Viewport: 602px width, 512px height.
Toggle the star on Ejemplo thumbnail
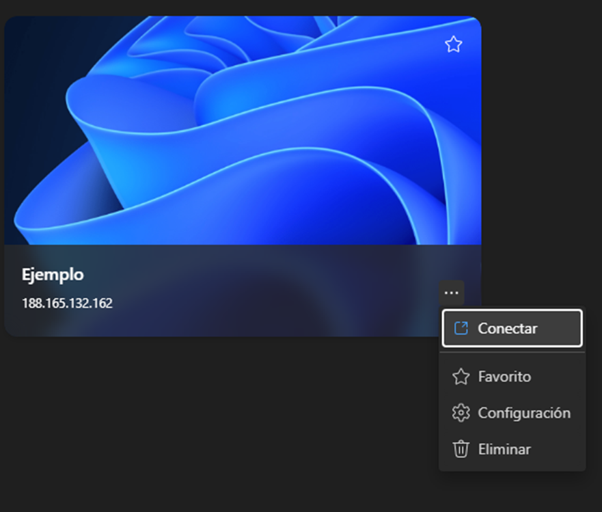(x=453, y=45)
